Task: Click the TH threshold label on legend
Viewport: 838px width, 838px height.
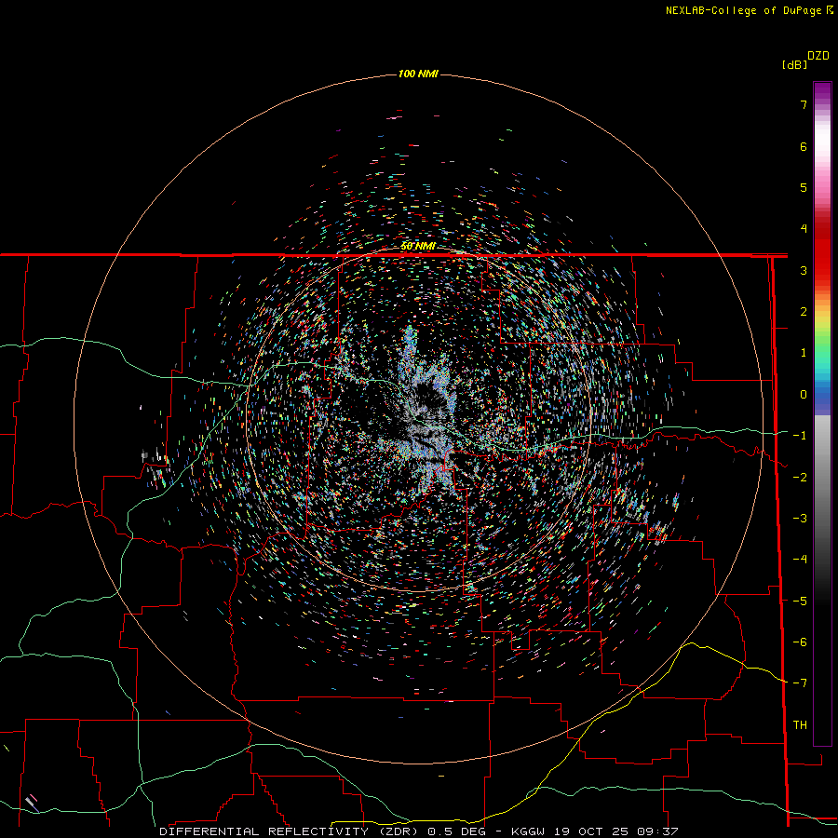Action: tap(800, 725)
